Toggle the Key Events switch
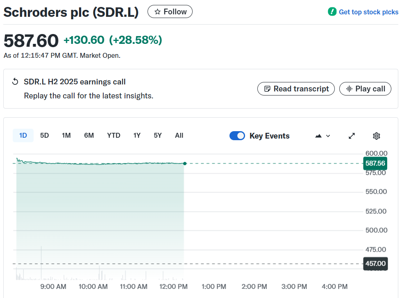Image resolution: width=402 pixels, height=298 pixels. (x=237, y=136)
